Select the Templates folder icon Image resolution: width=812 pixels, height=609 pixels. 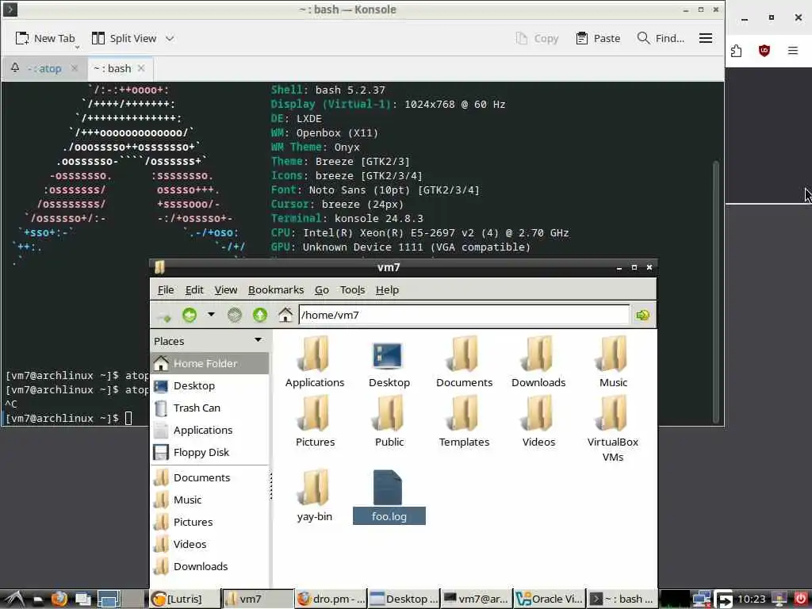click(x=464, y=414)
